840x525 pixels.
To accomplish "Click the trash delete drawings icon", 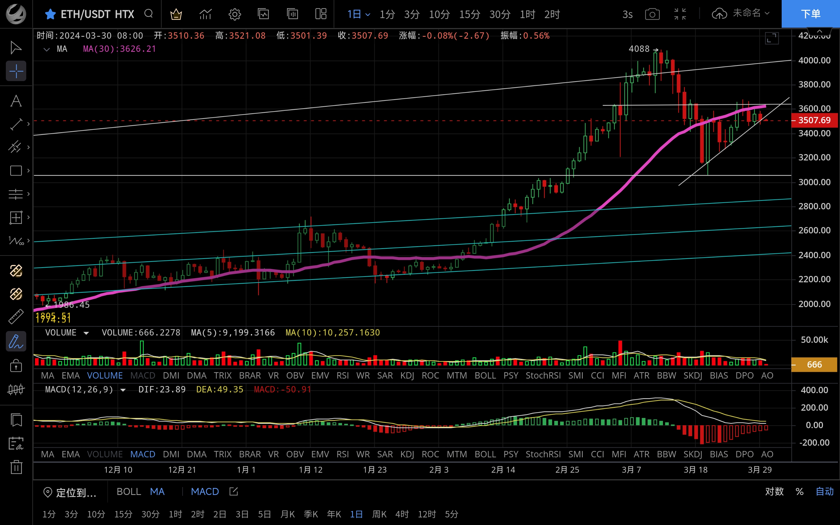I will 16,467.
